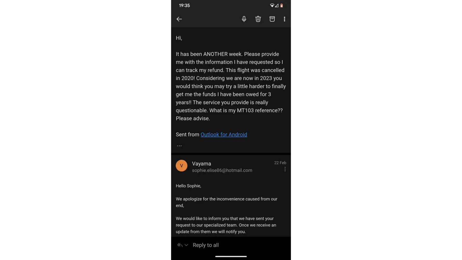Image resolution: width=462 pixels, height=260 pixels.
Task: Tap the sophie.elise86@hotmail.com address
Action: tap(222, 170)
